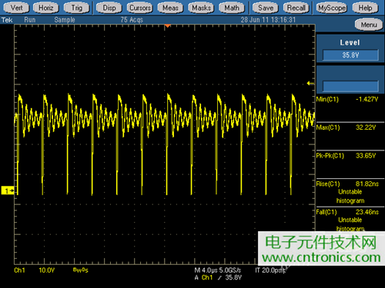Select the yellow channel 1 ground marker

(x=8, y=190)
